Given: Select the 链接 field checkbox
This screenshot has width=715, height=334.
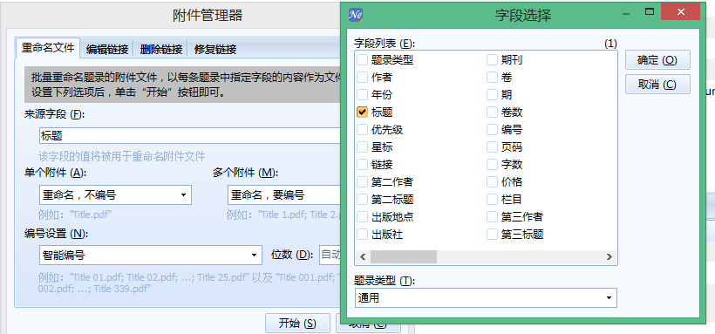Looking at the screenshot, I should coord(362,164).
